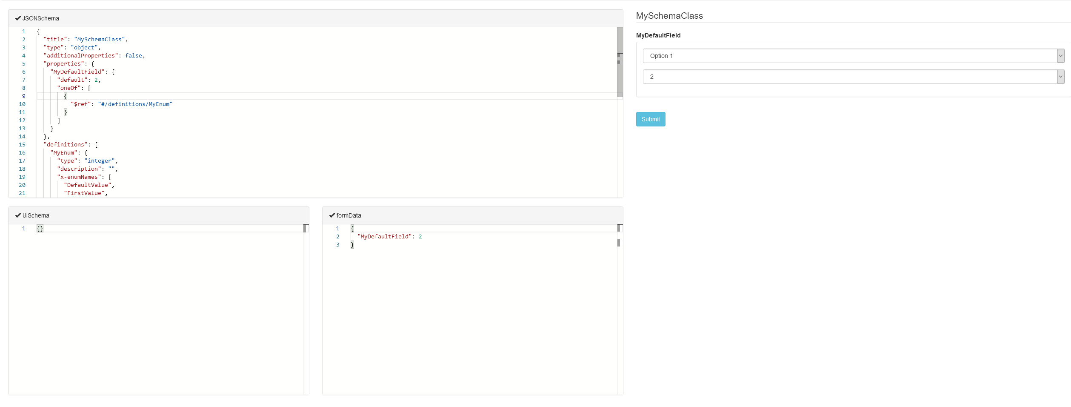Click the MyDefaultField label

pyautogui.click(x=658, y=35)
